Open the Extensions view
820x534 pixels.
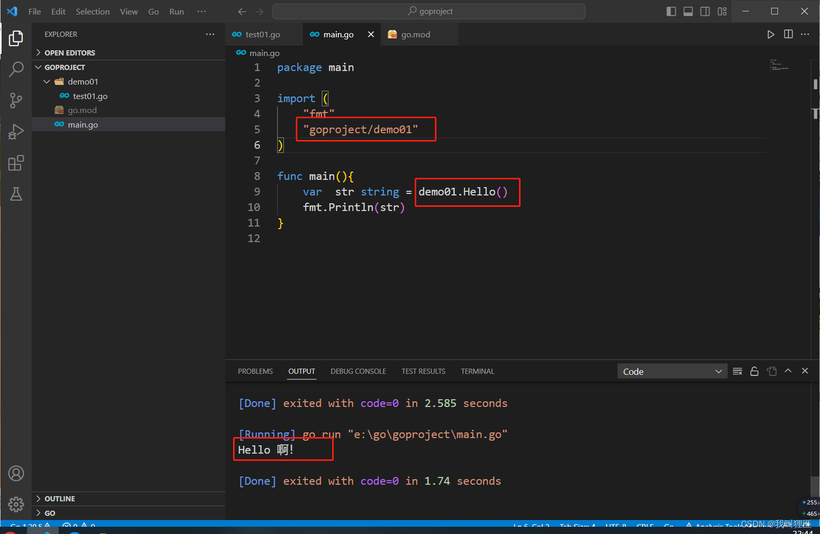pos(16,163)
